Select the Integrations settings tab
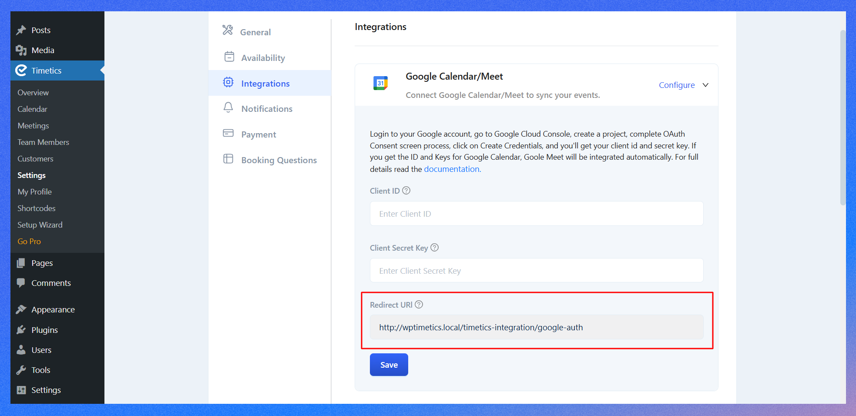856x416 pixels. coord(270,83)
